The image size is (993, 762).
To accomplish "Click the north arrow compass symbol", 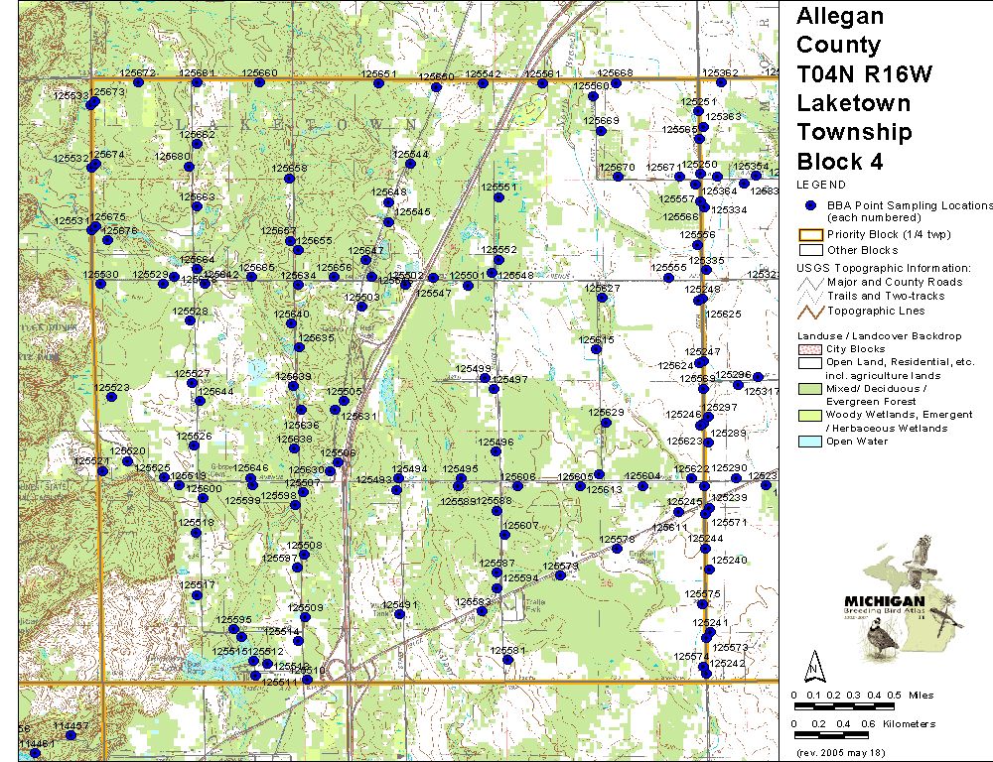I will click(x=814, y=664).
